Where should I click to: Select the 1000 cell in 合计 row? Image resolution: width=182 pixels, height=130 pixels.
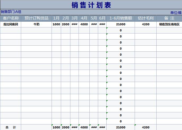(56, 127)
